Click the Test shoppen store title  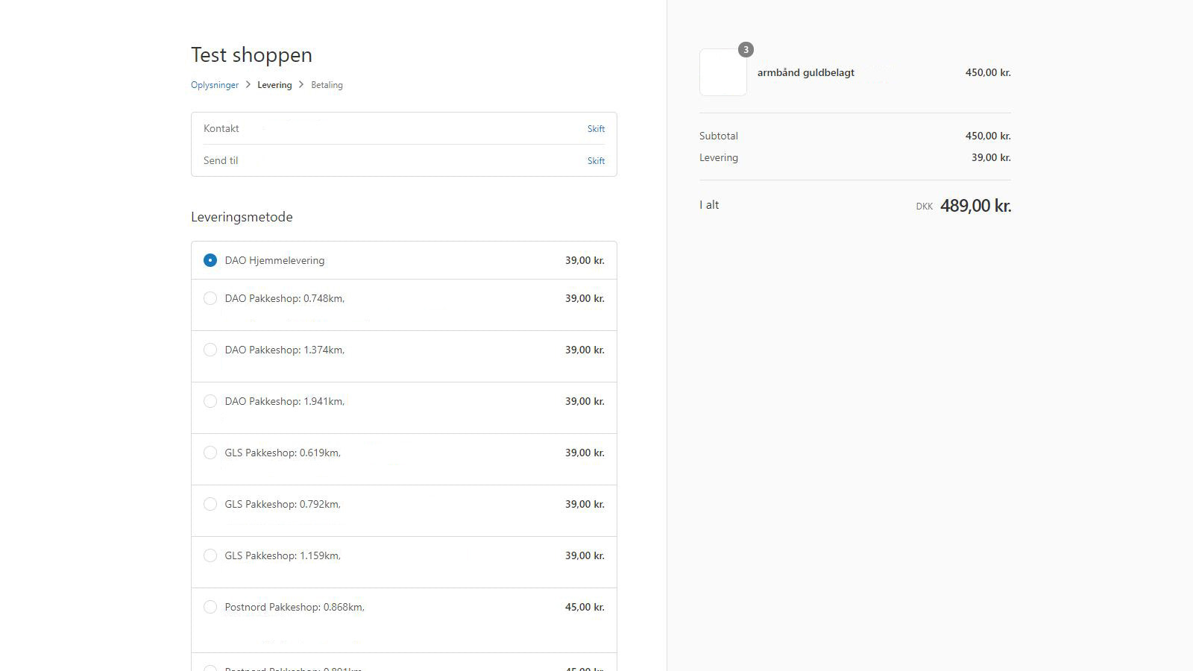(251, 55)
